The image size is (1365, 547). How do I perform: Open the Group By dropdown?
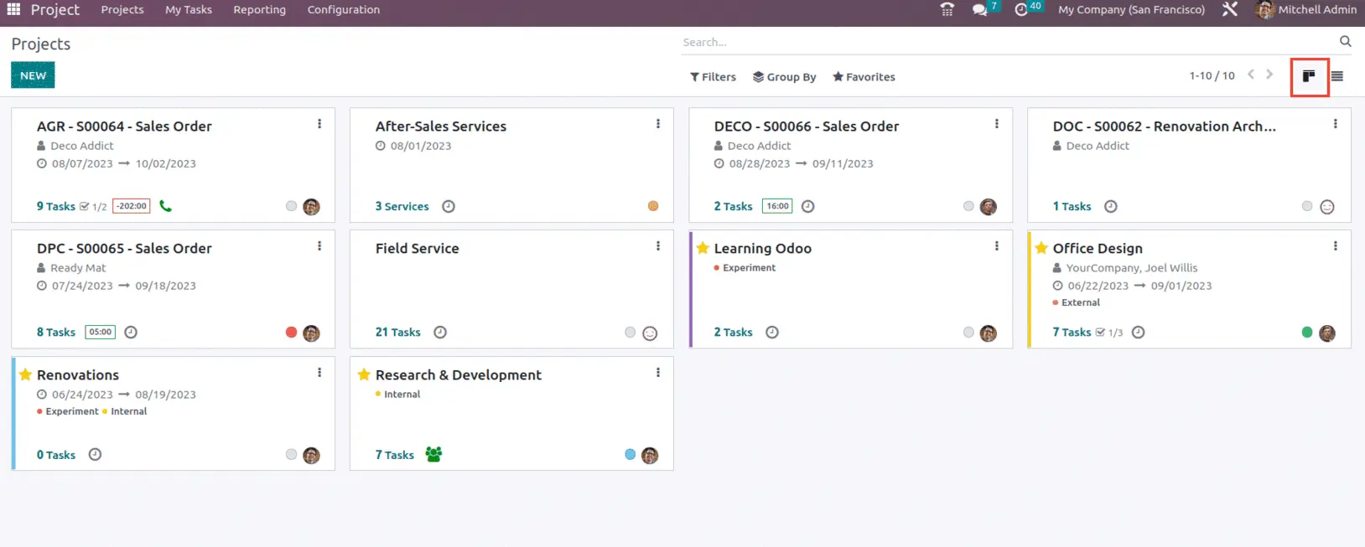pos(784,77)
